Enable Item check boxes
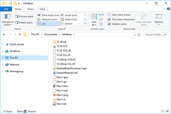 click(x=109, y=15)
